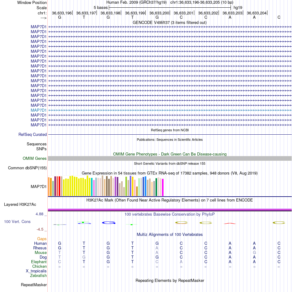
Task: Select the Scale label in the ruler
Action: click(x=41, y=8)
